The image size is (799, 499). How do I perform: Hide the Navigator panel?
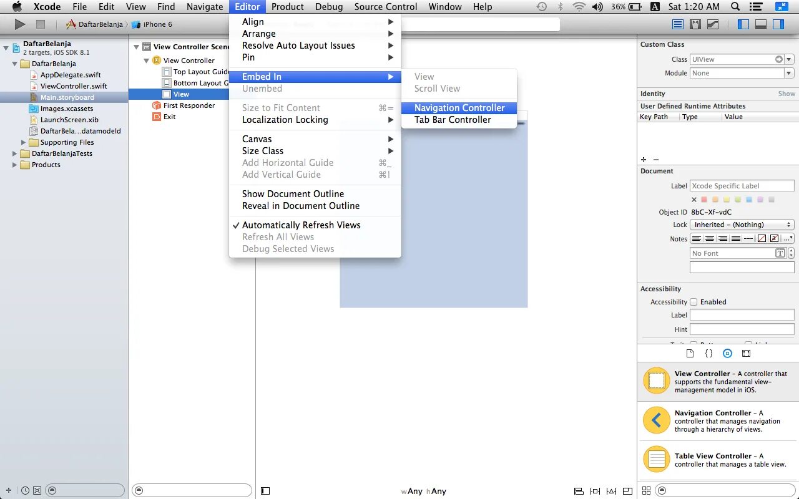[x=743, y=24]
